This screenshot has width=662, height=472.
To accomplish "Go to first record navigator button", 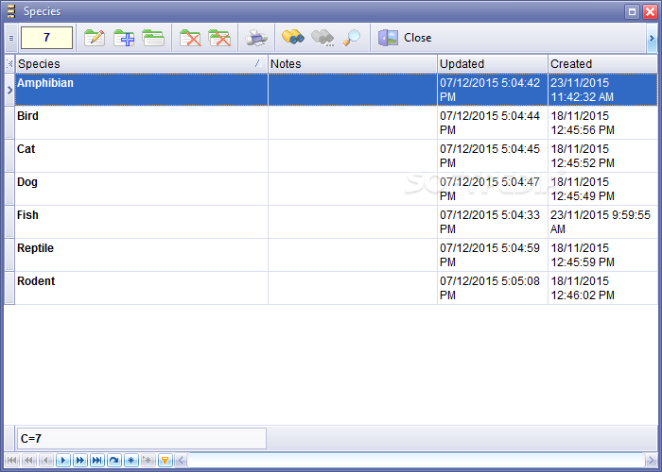I will [x=11, y=461].
